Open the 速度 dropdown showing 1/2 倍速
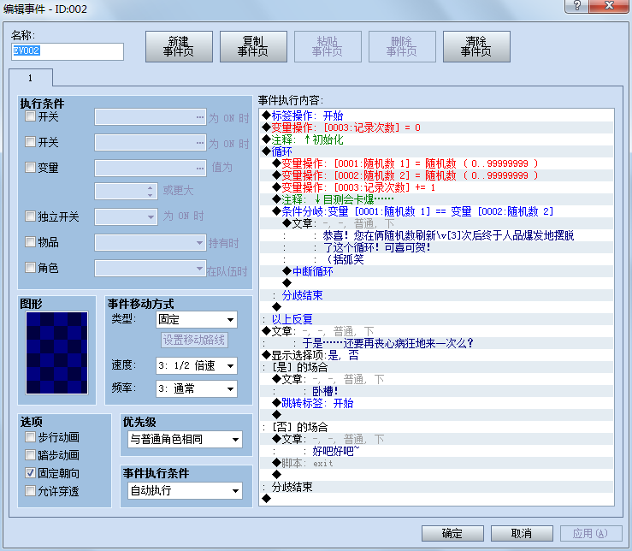This screenshot has height=551, width=632. point(197,365)
